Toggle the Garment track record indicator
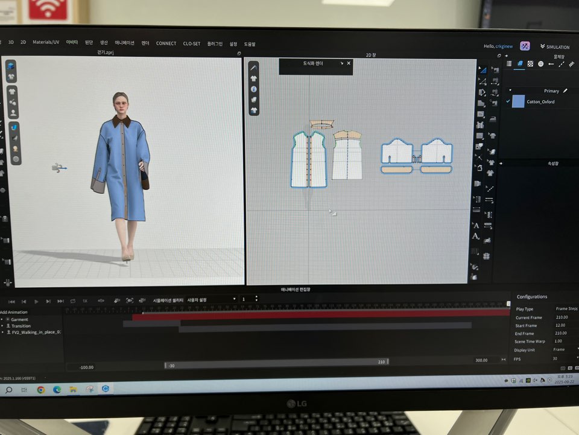 pyautogui.click(x=8, y=319)
